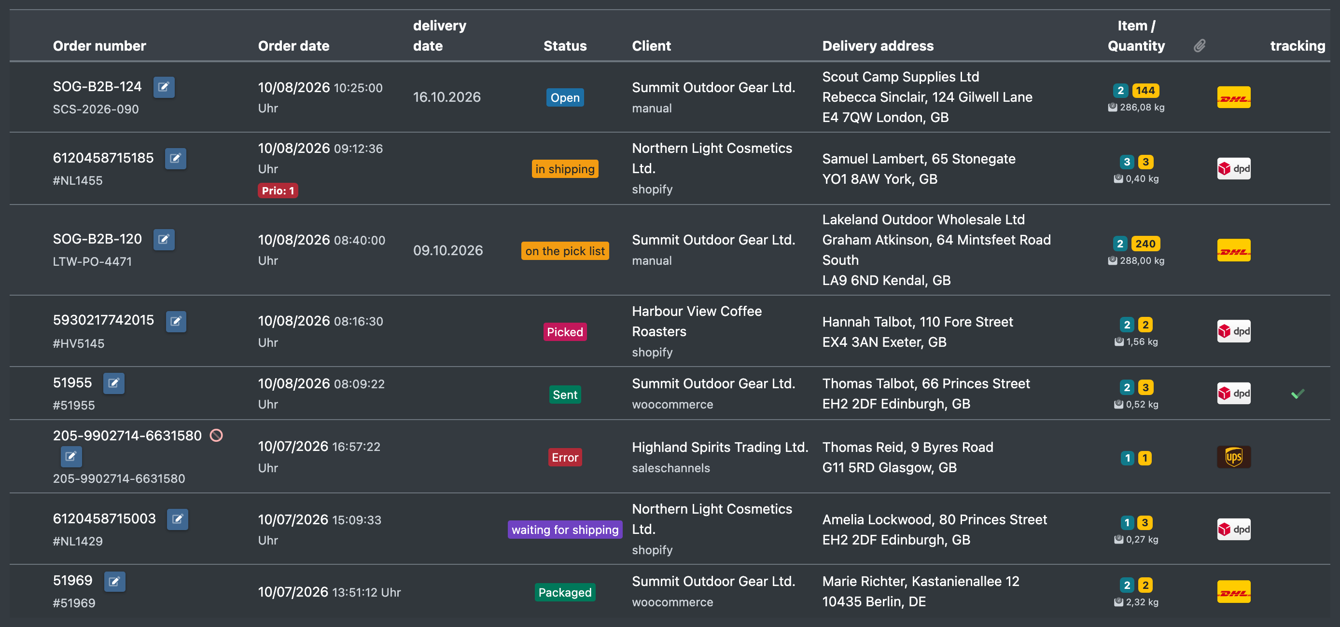Click address 'Marie Richter, Kastanienallee 12'
Screen dimensions: 1340x627
click(x=921, y=581)
